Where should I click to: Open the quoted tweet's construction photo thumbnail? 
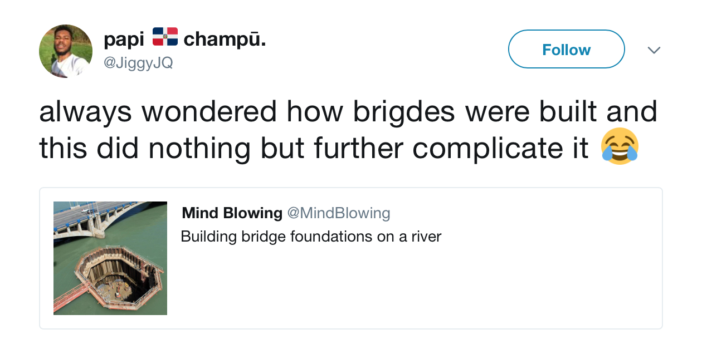coord(110,258)
